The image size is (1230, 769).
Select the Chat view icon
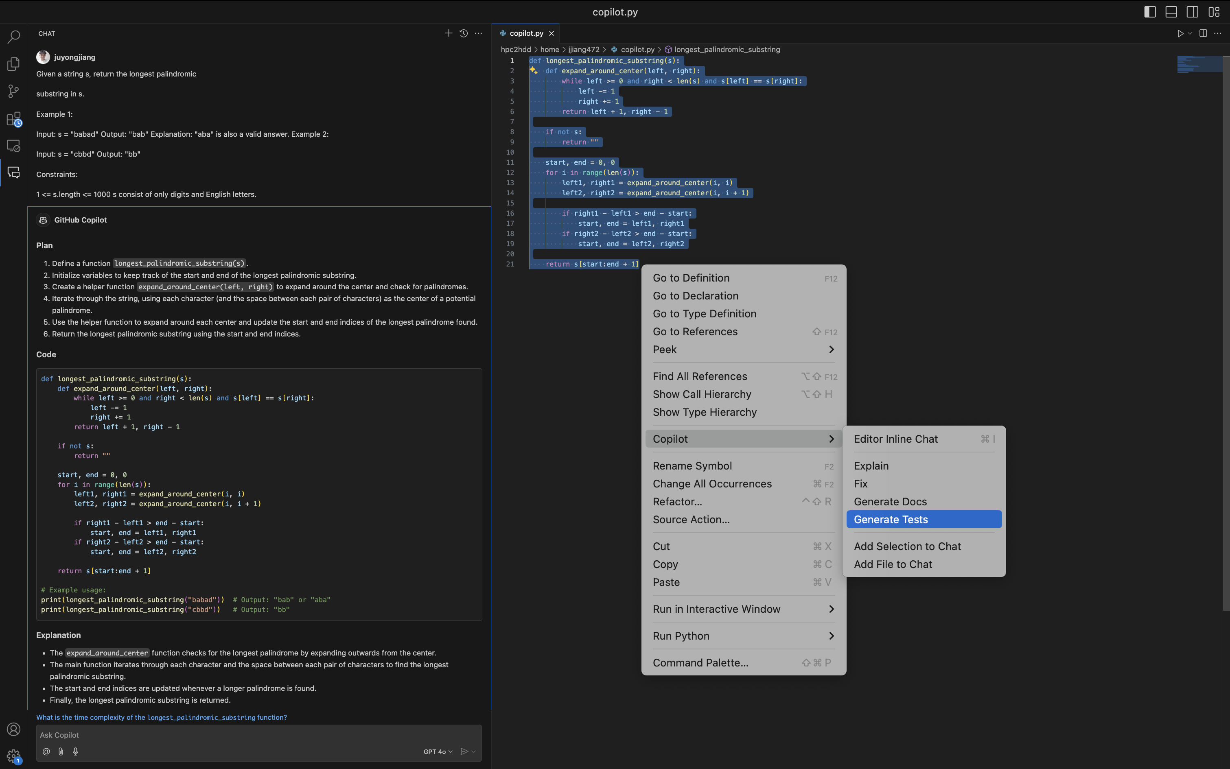click(14, 173)
